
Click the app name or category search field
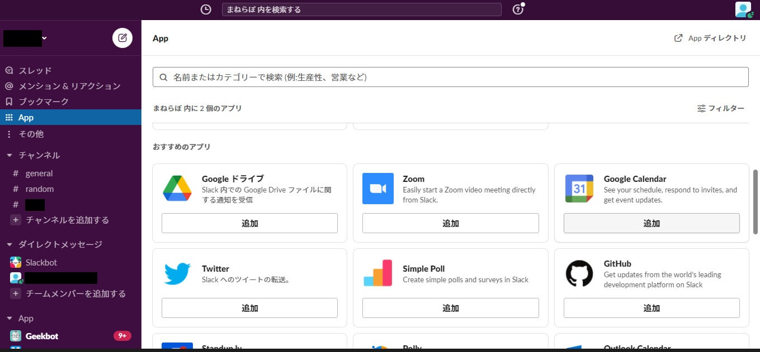point(450,77)
